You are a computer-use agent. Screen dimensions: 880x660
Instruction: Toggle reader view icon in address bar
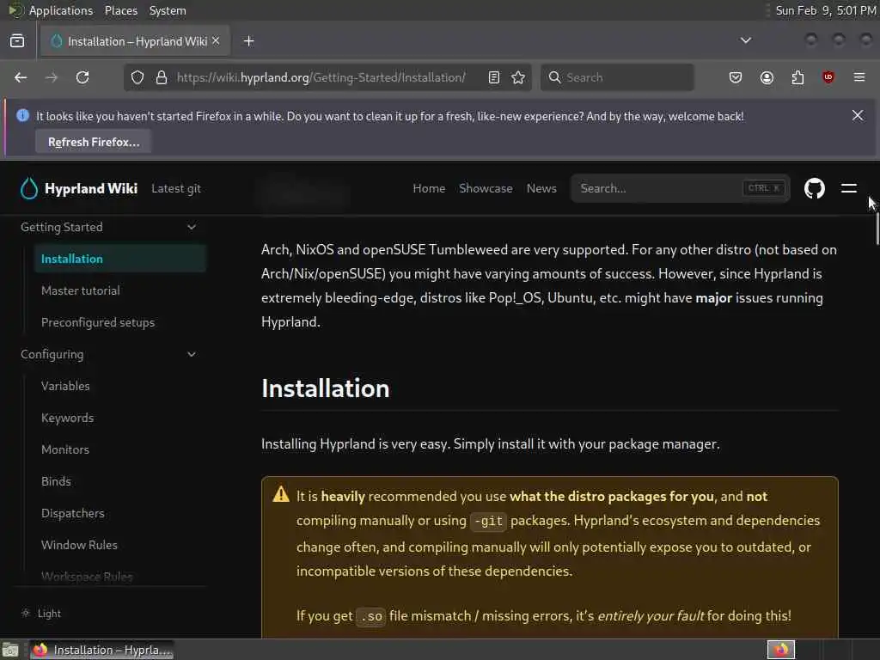tap(494, 77)
